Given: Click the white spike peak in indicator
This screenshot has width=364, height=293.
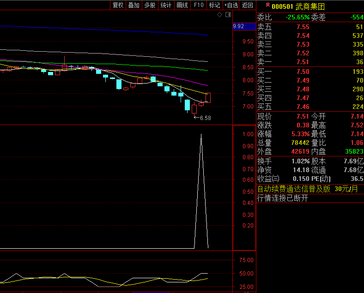Looking at the screenshot, I should point(201,135).
